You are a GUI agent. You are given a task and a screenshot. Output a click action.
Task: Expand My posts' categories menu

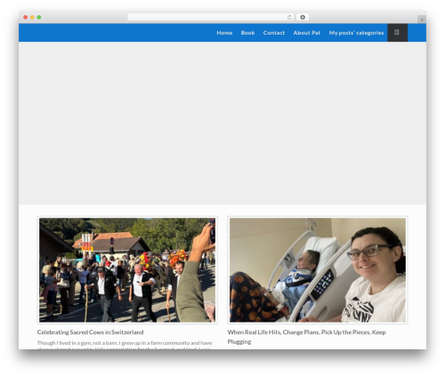[x=356, y=33]
